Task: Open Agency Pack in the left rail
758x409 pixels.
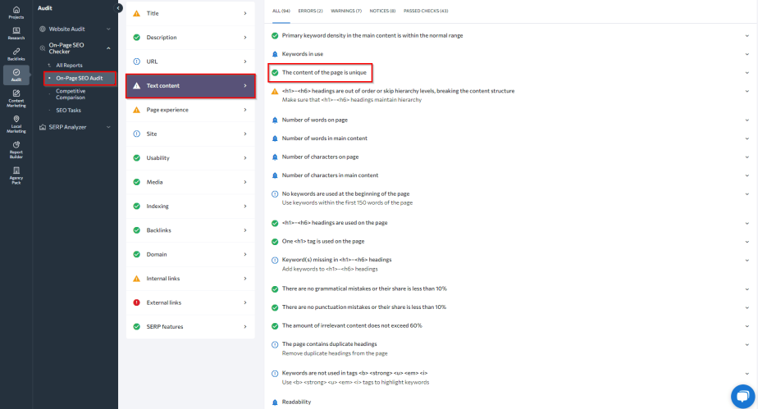Action: tap(16, 175)
